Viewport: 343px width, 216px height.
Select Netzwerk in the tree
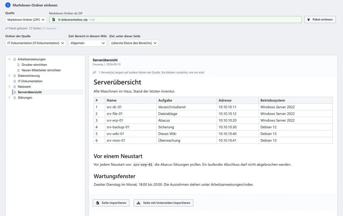coord(24,87)
